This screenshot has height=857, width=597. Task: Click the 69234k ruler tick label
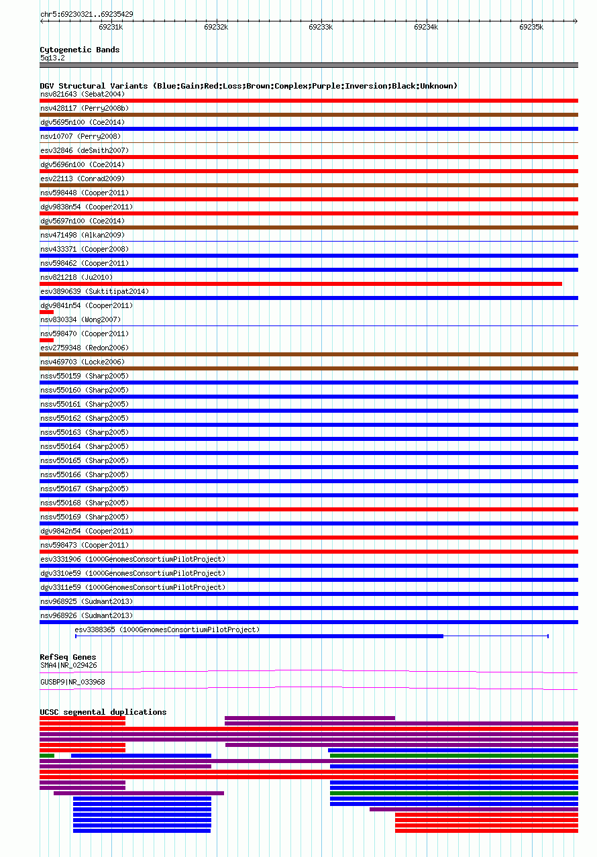point(426,27)
